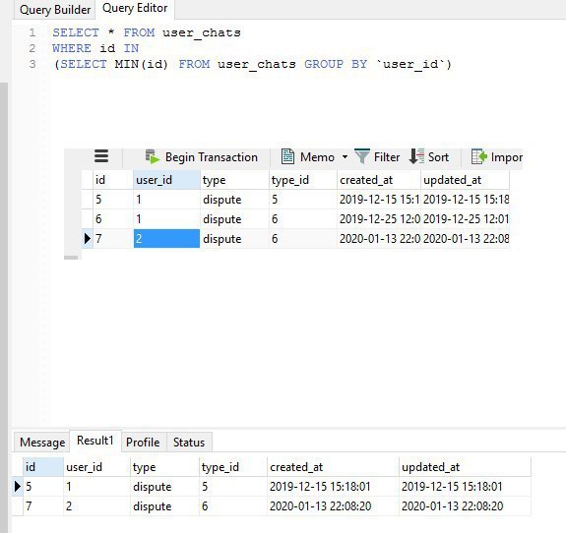Click the Sort arrow icon
Screen dimensions: 566x533
tap(416, 156)
